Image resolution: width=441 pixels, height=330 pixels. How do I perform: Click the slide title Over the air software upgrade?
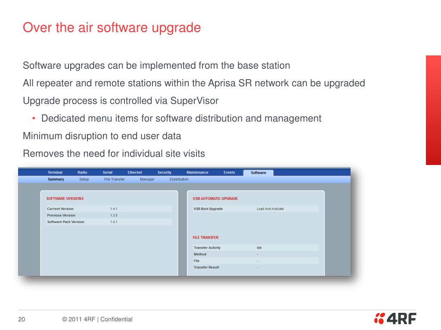[112, 27]
